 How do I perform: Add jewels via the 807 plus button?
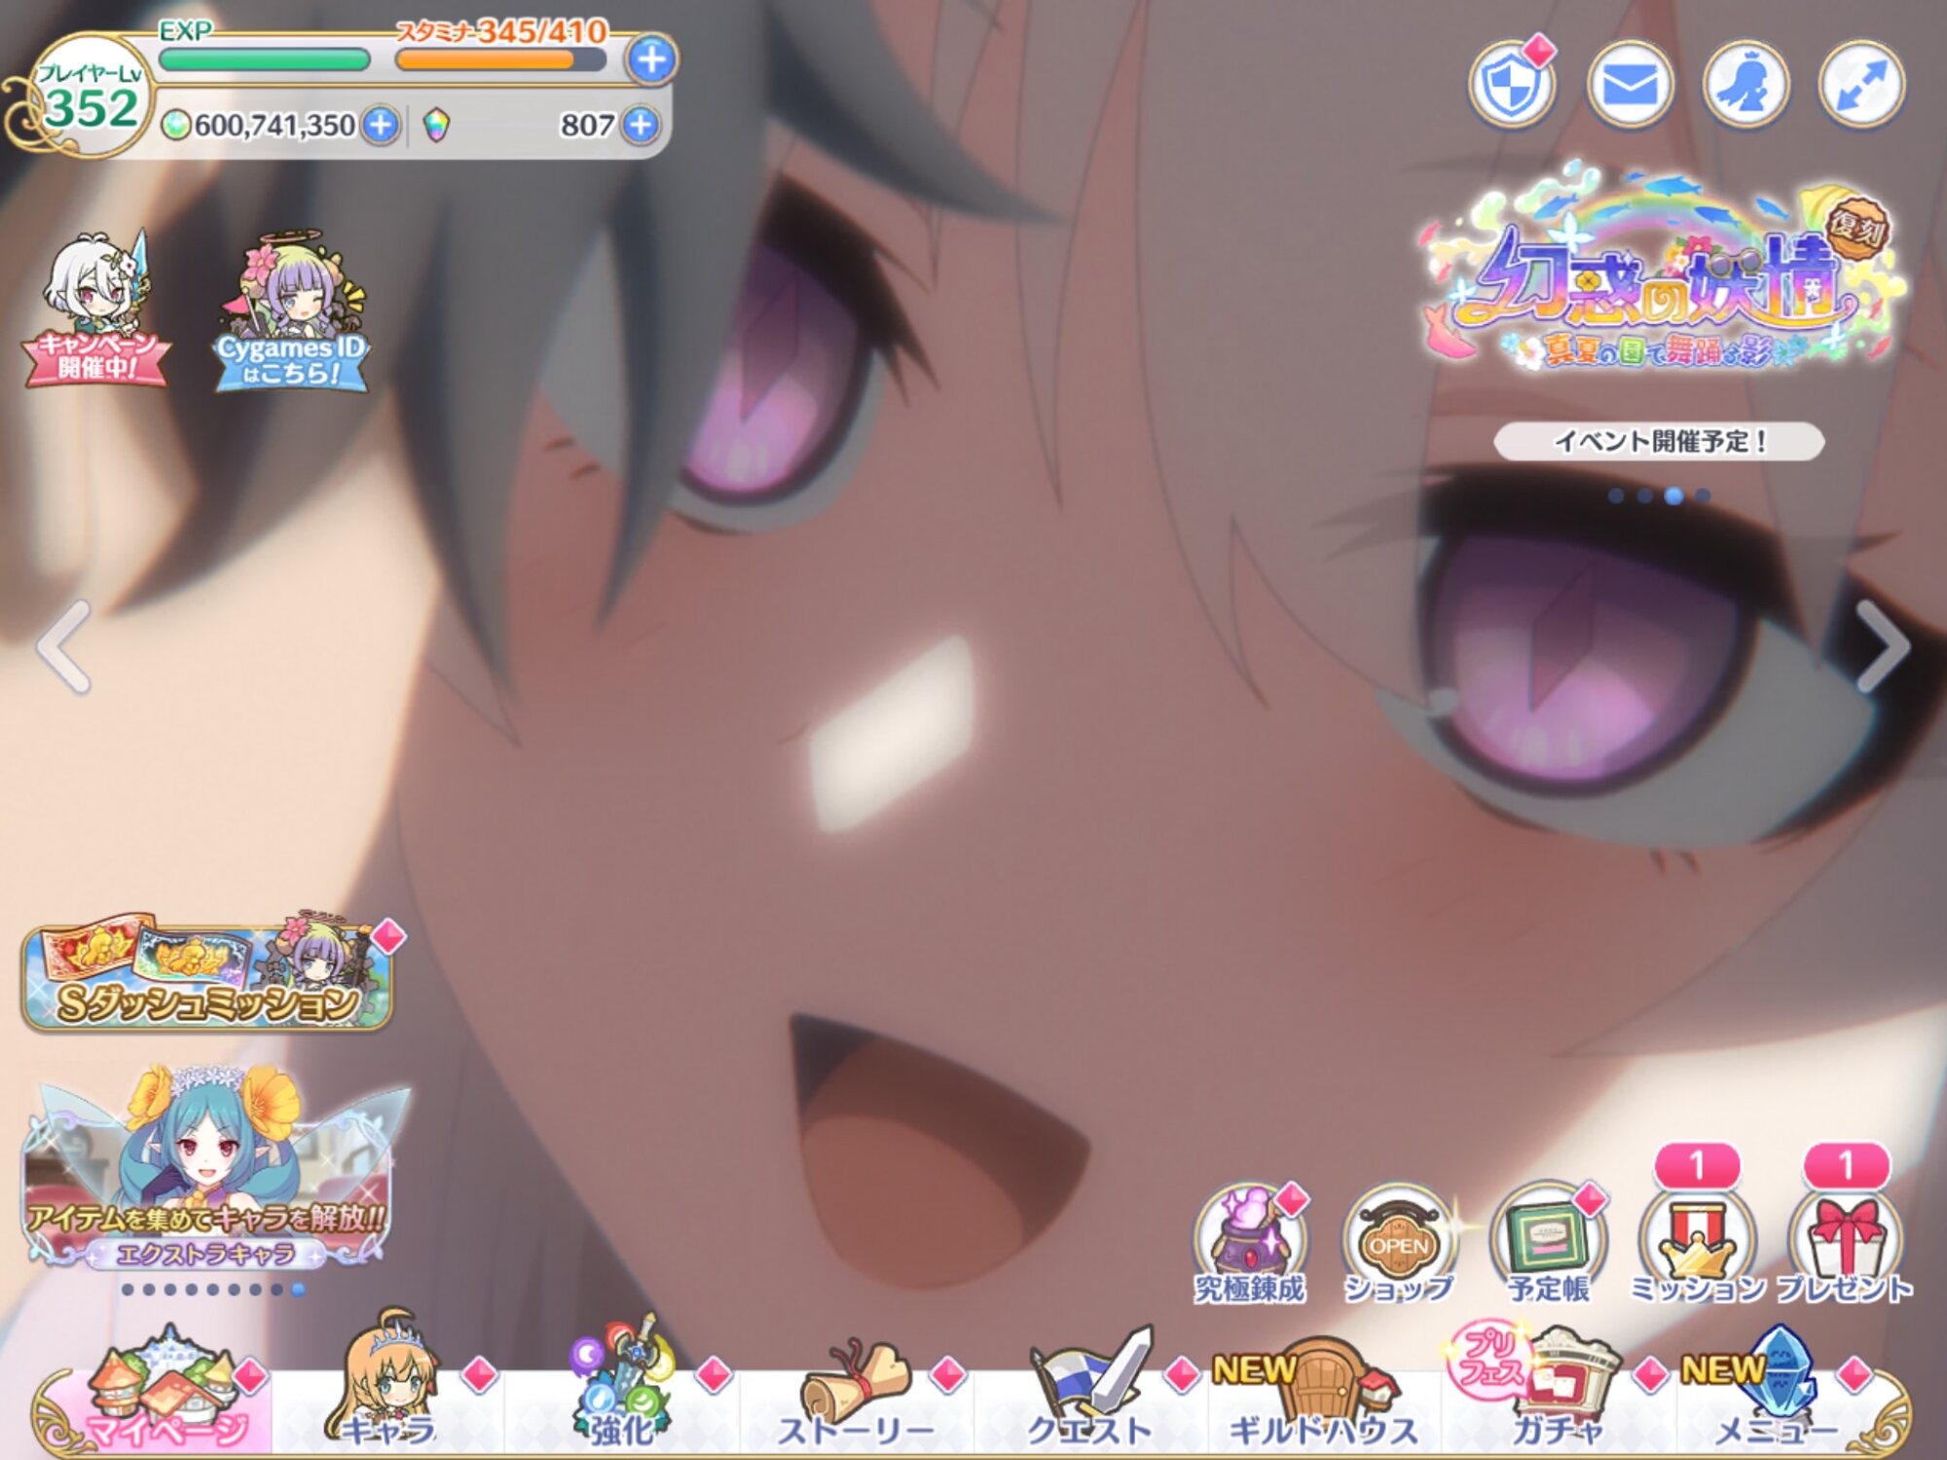point(641,125)
